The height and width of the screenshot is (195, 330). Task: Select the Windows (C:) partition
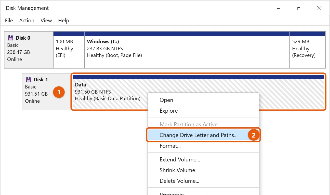click(187, 50)
